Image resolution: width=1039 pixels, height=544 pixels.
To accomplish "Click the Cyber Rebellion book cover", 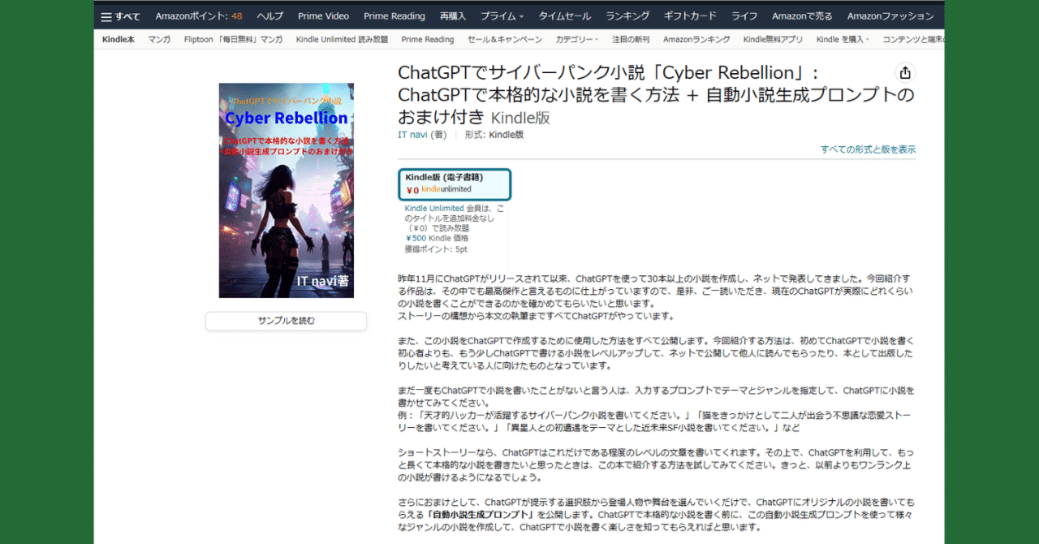I will tap(286, 188).
